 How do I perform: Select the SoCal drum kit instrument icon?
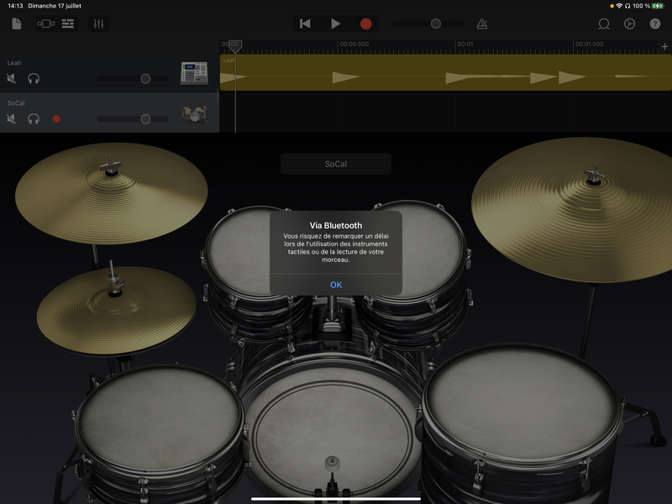pyautogui.click(x=194, y=113)
